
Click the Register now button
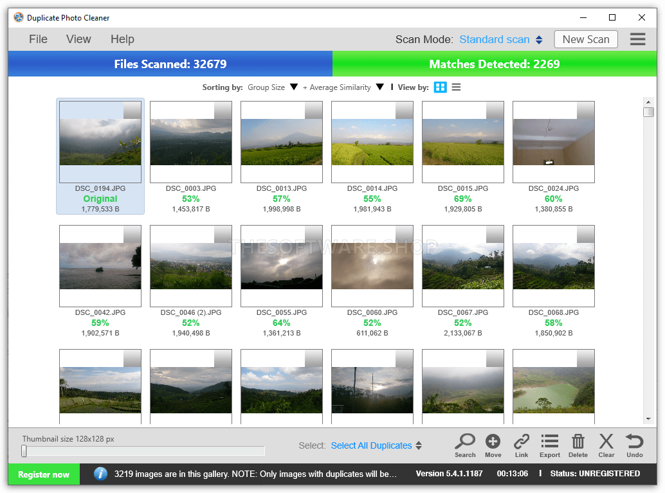pos(44,474)
